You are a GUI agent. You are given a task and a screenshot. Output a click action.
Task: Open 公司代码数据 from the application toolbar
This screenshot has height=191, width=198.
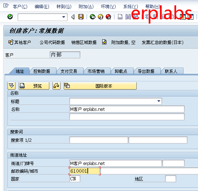coord(52,42)
